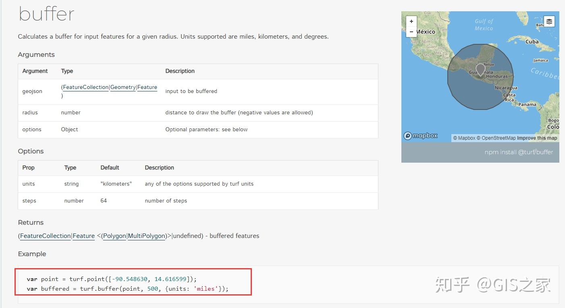Zoom out on the map
The image size is (565, 308).
[411, 31]
